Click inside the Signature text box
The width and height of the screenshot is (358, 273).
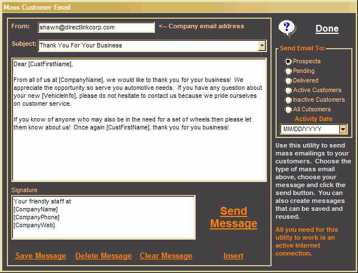[x=103, y=217]
